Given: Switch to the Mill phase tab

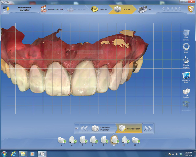Looking at the screenshot, I should tap(146, 9).
